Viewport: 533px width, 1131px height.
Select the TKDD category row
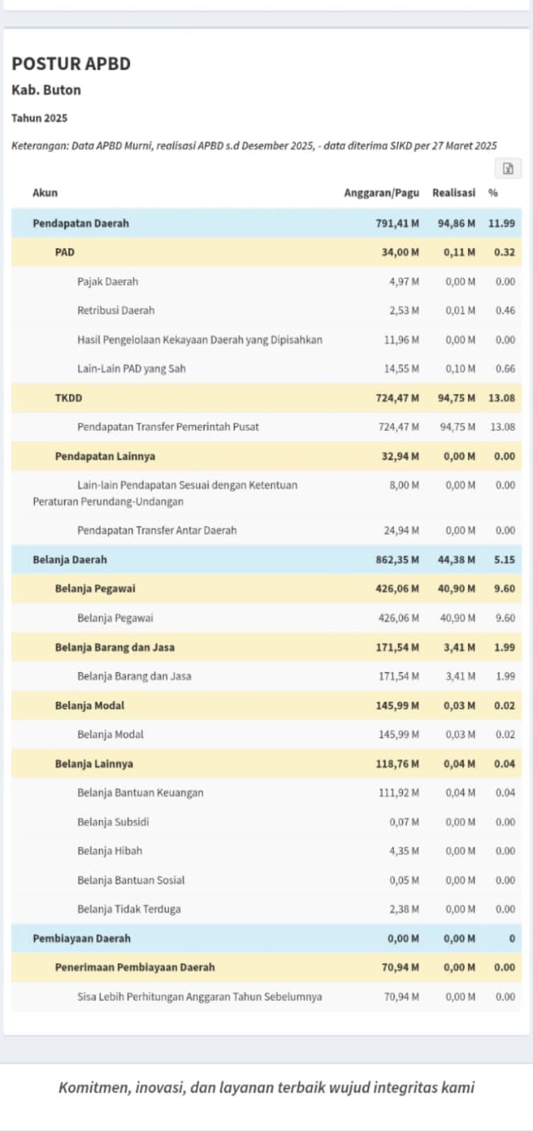click(x=69, y=398)
